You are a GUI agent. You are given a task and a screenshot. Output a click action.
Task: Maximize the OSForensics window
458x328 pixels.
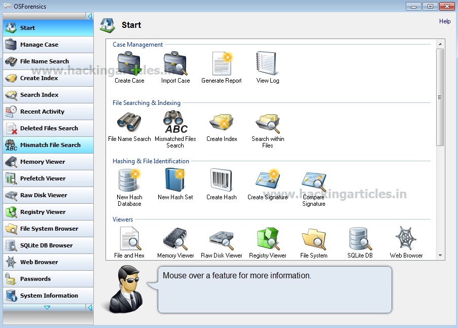430,6
